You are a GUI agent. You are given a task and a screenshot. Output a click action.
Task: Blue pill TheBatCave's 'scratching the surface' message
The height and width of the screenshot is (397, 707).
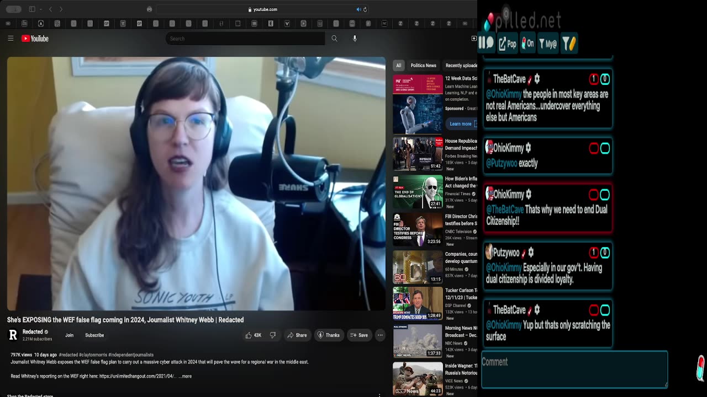(605, 310)
